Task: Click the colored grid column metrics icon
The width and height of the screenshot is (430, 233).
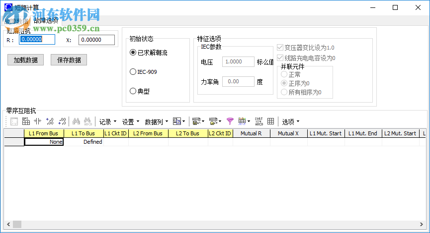Action: click(242, 121)
